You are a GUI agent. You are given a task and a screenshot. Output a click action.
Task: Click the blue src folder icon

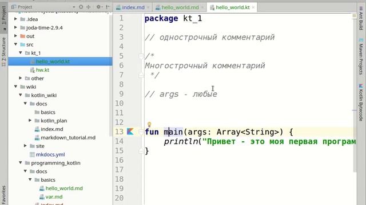pos(23,44)
